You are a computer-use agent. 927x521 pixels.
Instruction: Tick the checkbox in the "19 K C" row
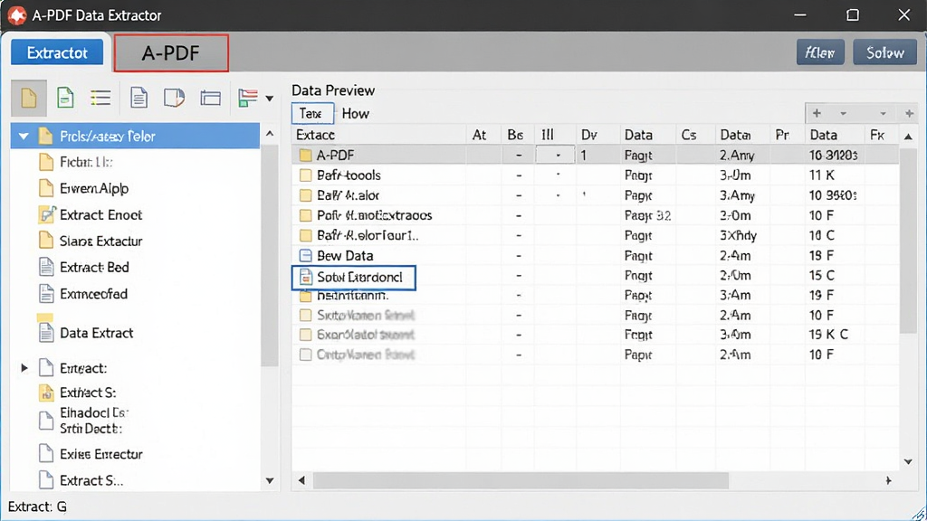click(305, 335)
